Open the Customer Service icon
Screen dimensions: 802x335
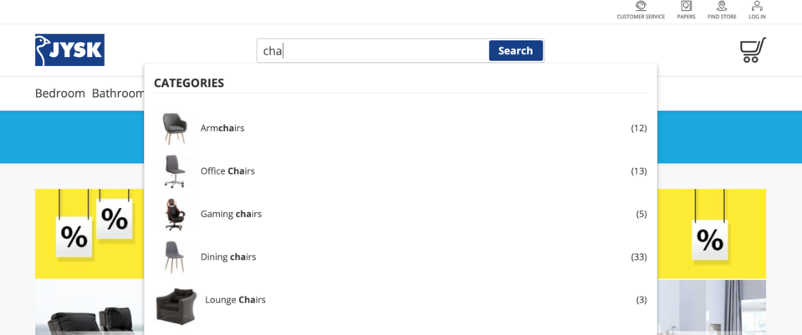coord(641,6)
